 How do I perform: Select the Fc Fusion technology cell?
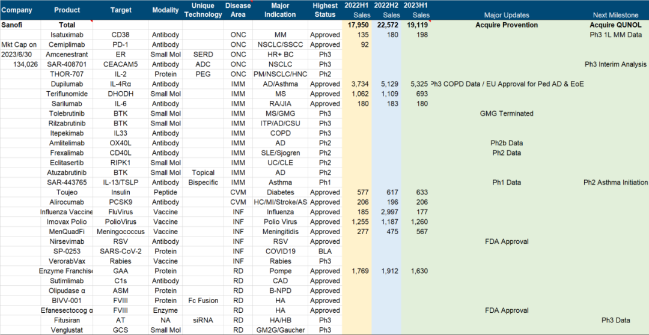click(203, 300)
